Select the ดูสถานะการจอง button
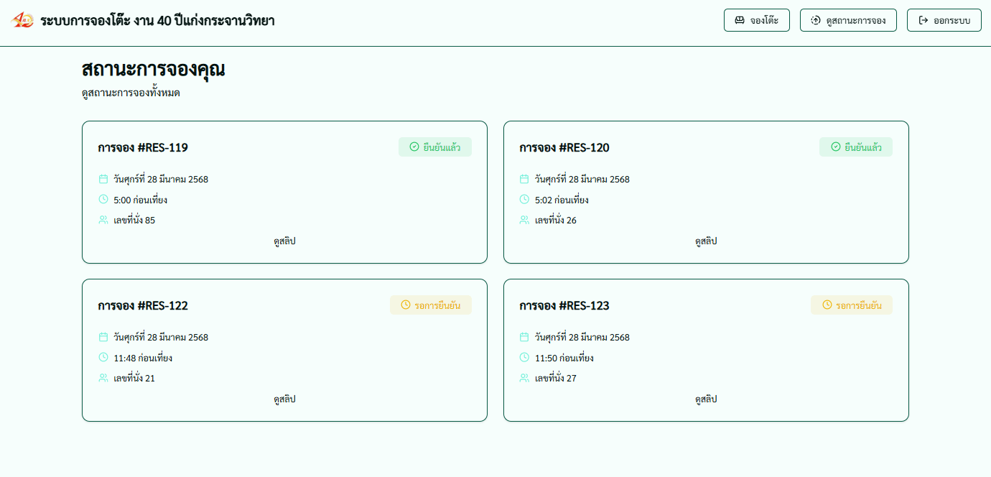The image size is (991, 477). pos(848,20)
